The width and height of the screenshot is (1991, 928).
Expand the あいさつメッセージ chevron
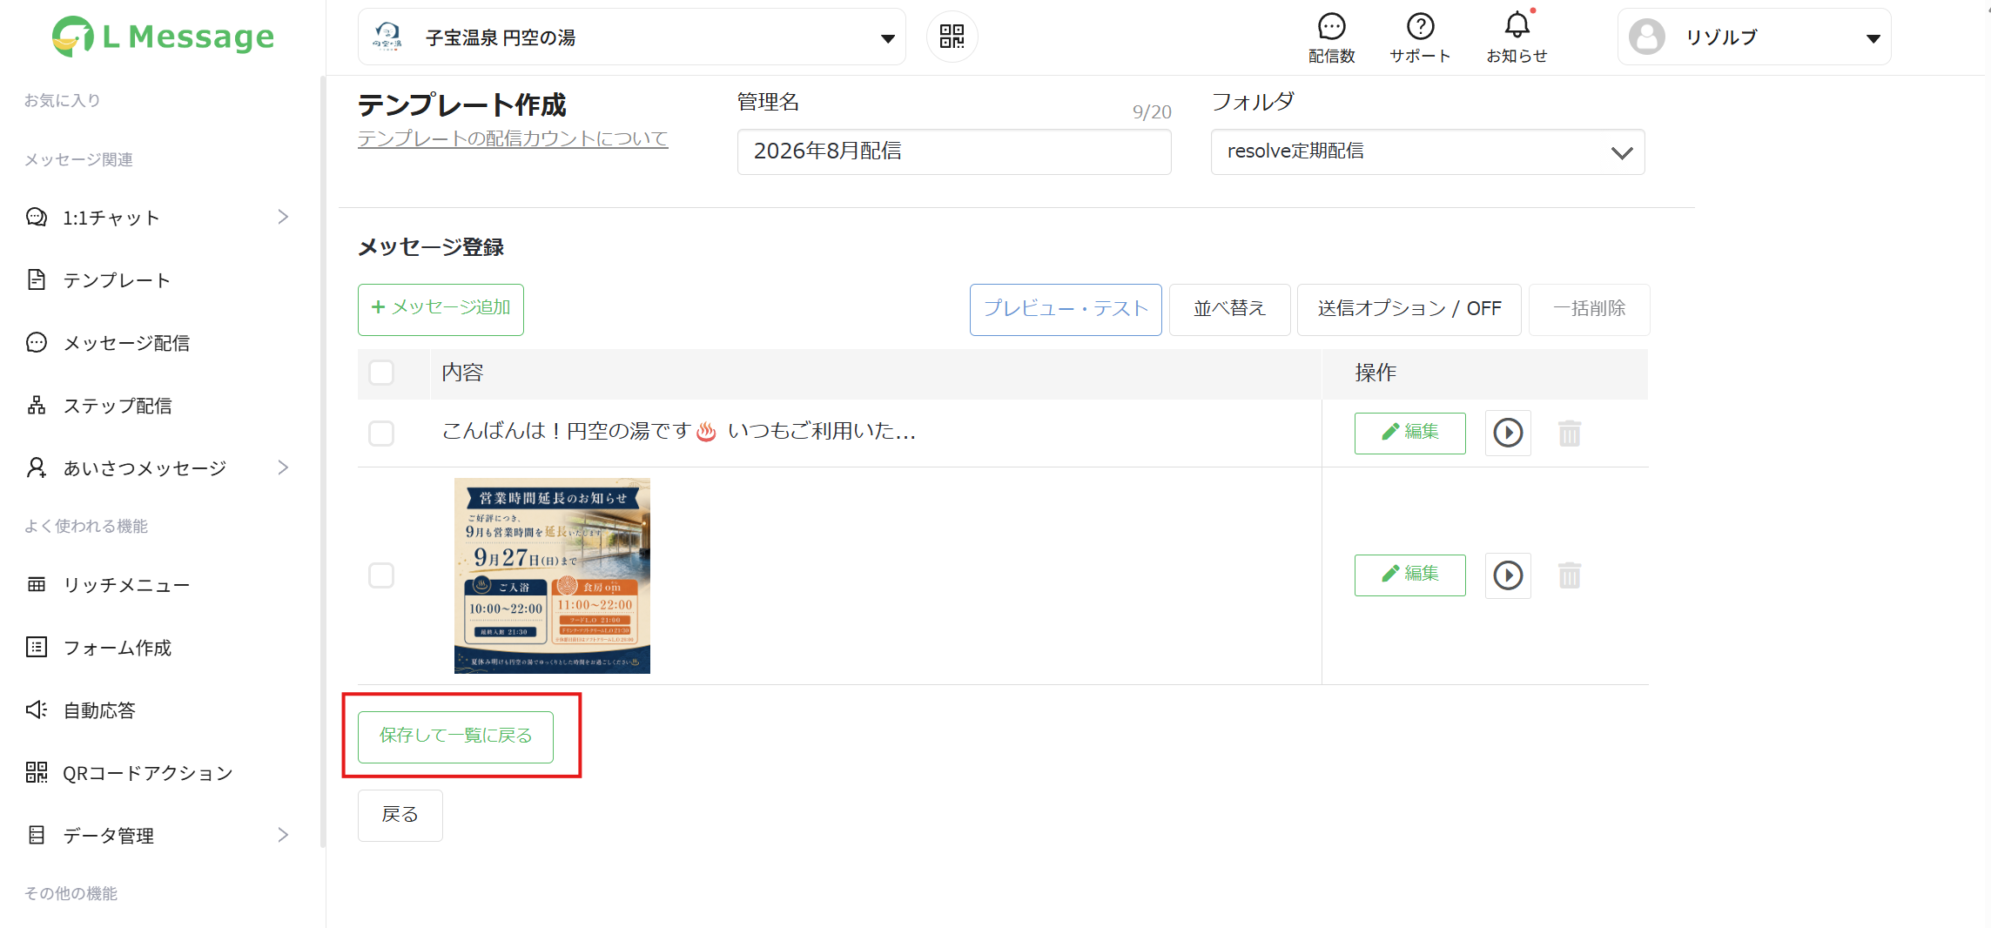[283, 467]
